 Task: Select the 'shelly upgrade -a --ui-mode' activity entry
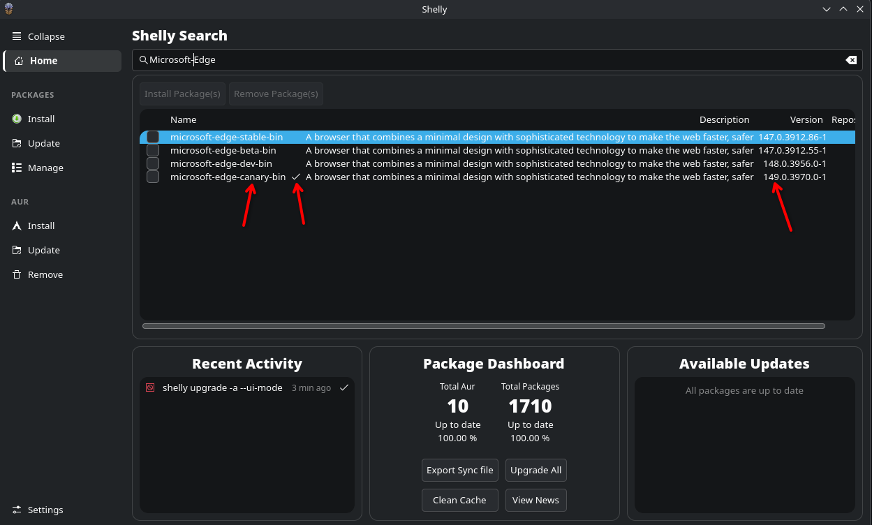[223, 387]
